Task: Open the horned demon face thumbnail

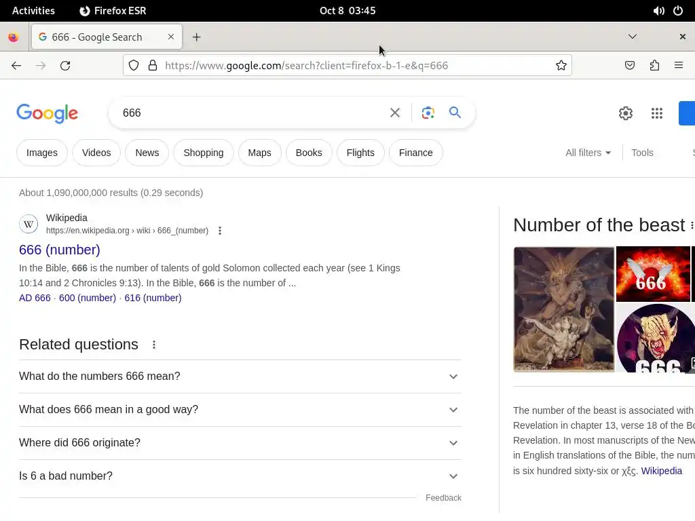Action: point(656,338)
